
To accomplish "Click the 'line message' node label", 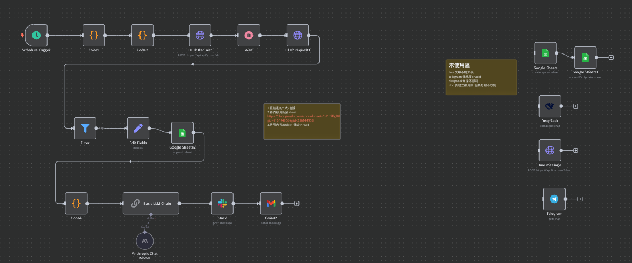I will click(x=550, y=165).
